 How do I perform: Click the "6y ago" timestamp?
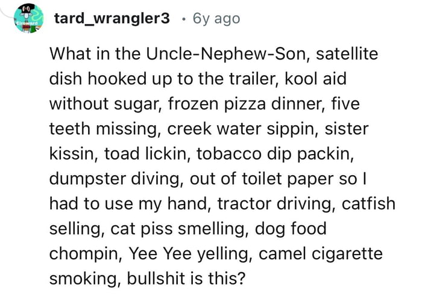[x=216, y=19]
